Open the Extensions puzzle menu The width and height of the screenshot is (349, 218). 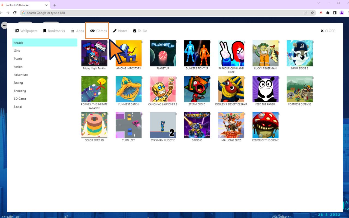328,13
